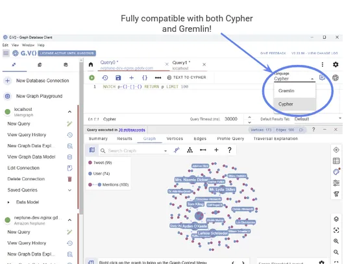Switch to the Results tab
This screenshot has width=344, height=264.
point(125,139)
